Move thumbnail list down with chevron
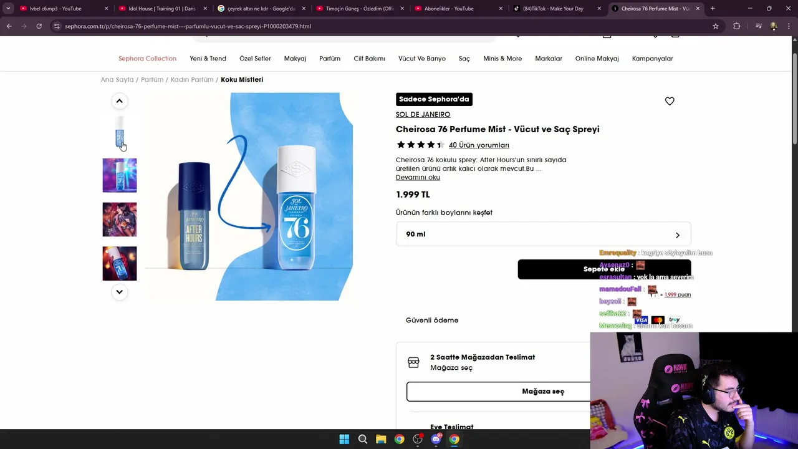 tap(119, 292)
